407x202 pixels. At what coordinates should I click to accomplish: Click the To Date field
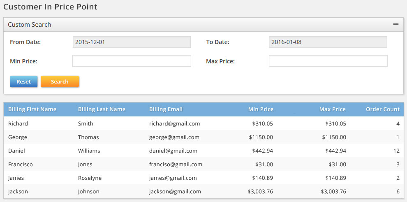click(328, 42)
